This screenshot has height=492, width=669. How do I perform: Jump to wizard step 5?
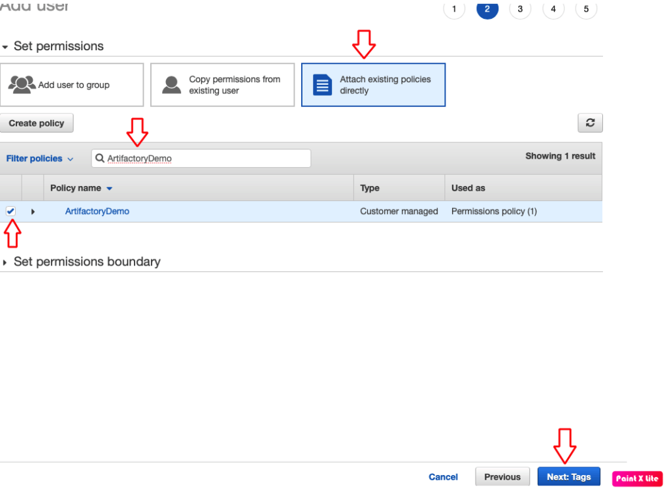[x=586, y=8]
